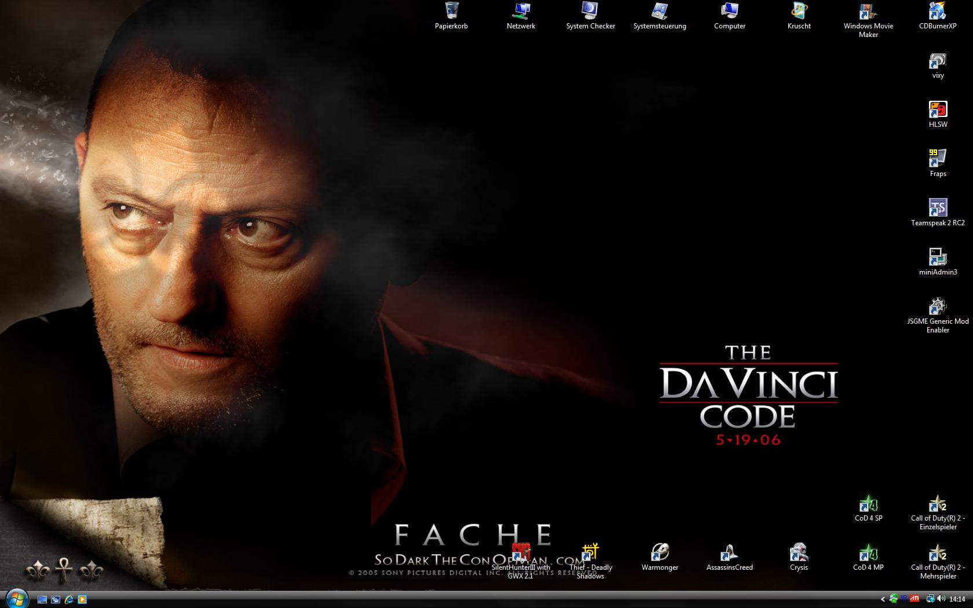Launch SilentHunterIII with GWX 2.1 shortcut
This screenshot has width=973, height=608.
click(x=521, y=562)
